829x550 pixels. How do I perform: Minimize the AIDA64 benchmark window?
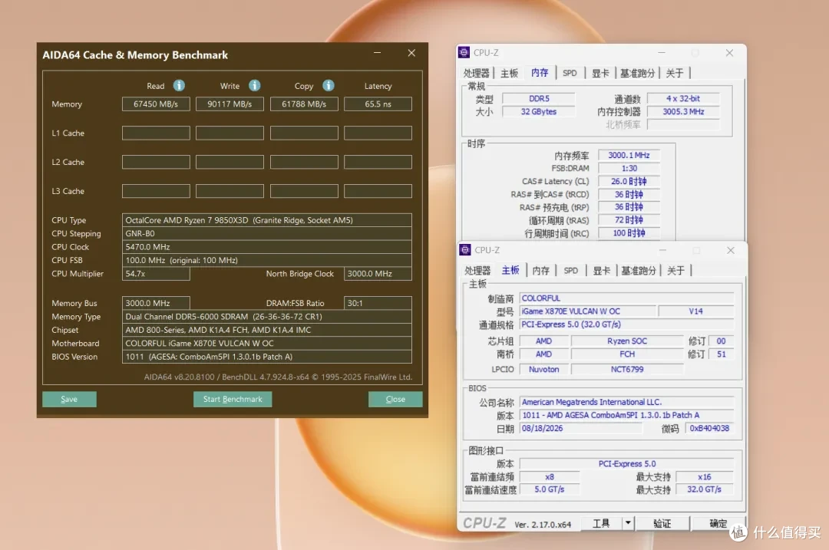point(378,53)
